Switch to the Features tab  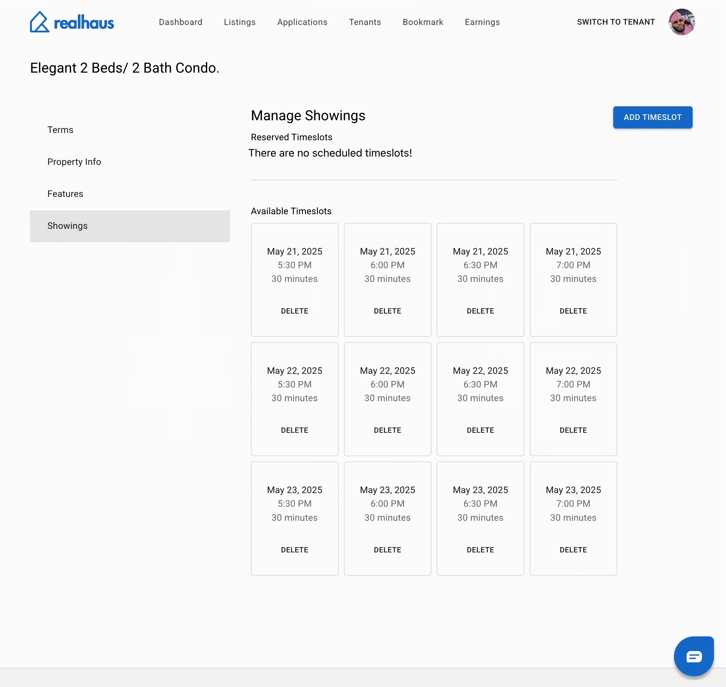coord(65,193)
